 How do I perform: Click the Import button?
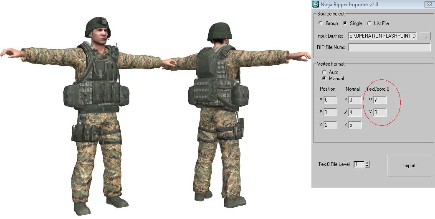click(409, 166)
